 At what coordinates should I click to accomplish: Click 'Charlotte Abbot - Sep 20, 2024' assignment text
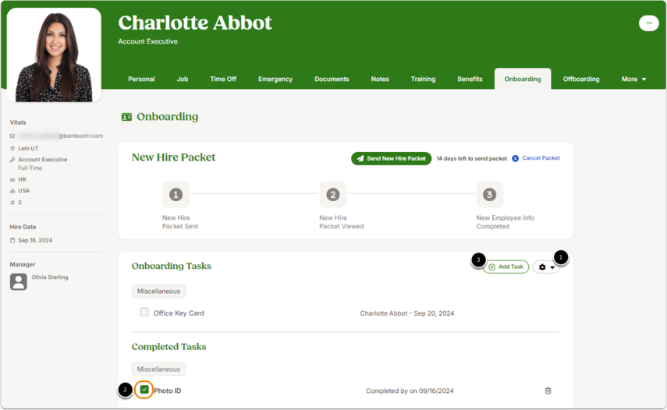(407, 313)
